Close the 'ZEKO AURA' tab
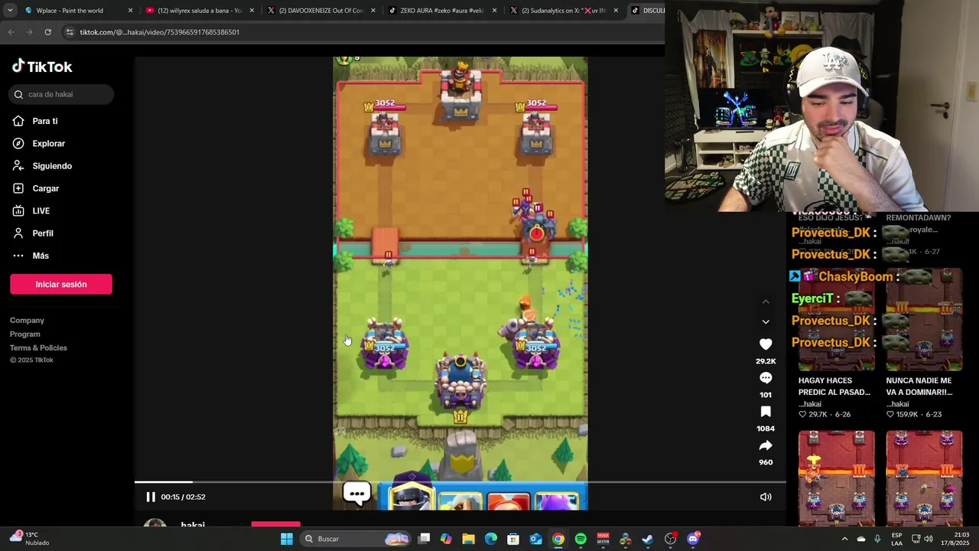979x551 pixels. click(x=495, y=11)
